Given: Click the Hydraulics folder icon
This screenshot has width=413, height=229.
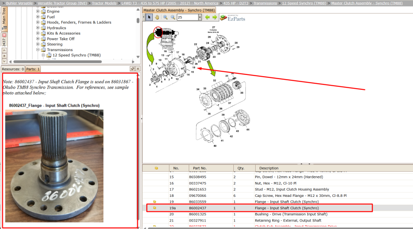Looking at the screenshot, I should pyautogui.click(x=43, y=28).
